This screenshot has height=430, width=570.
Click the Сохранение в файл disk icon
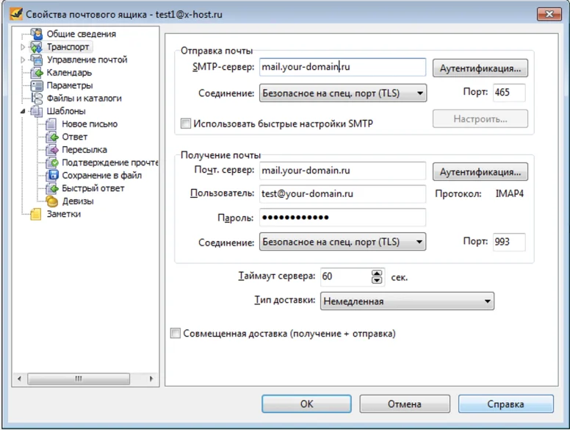(x=51, y=176)
